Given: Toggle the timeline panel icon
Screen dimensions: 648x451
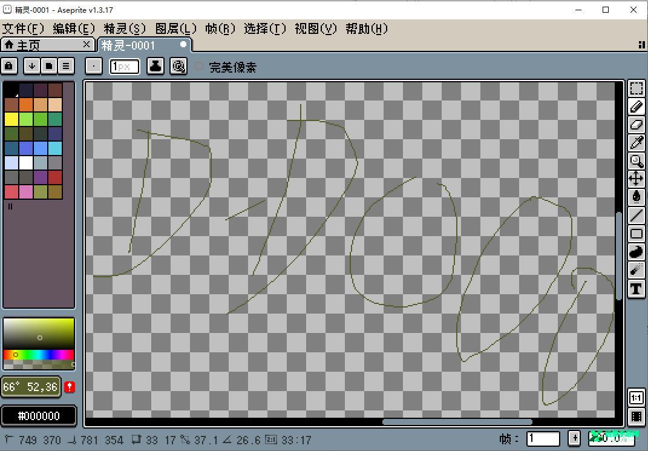Looking at the screenshot, I should point(637,416).
